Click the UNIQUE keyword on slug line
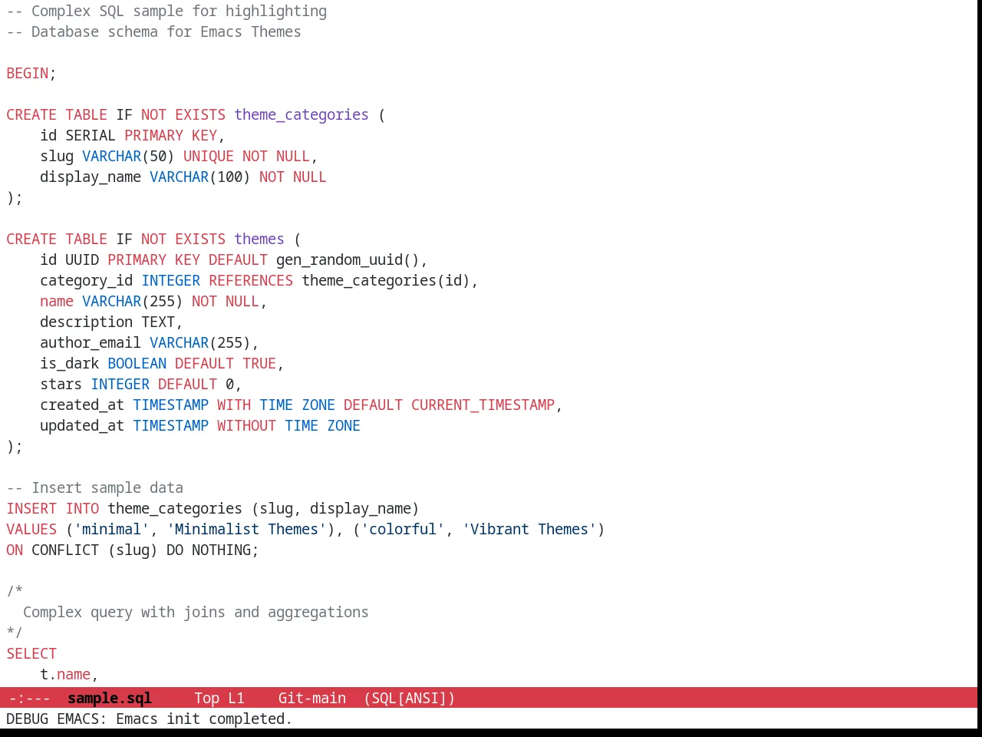 209,156
